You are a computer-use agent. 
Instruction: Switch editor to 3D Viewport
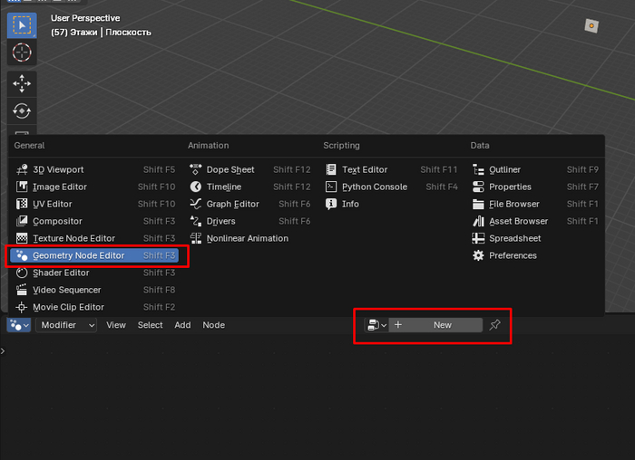58,169
